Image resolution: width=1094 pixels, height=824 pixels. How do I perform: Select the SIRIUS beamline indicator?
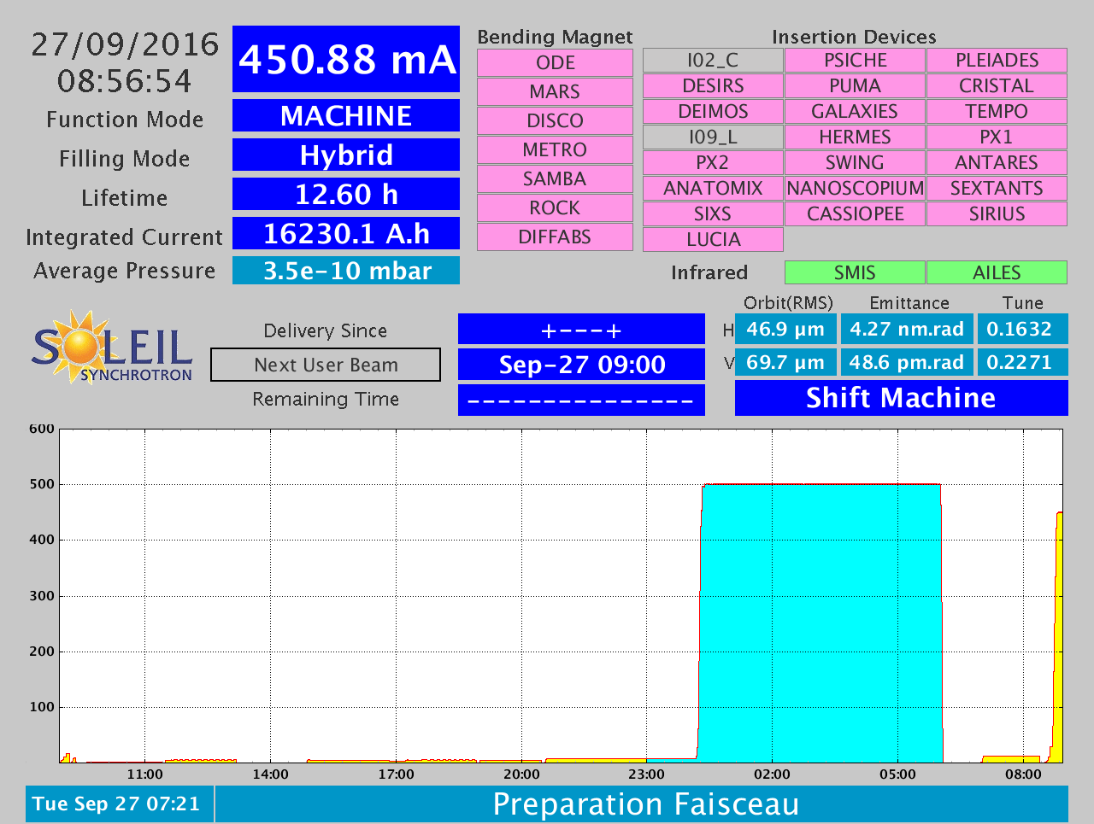click(997, 214)
